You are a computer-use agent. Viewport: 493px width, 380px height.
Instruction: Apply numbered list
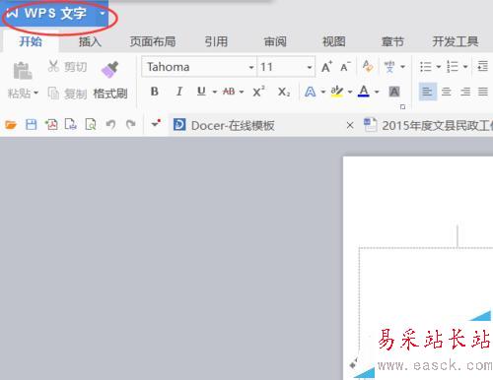click(x=453, y=67)
